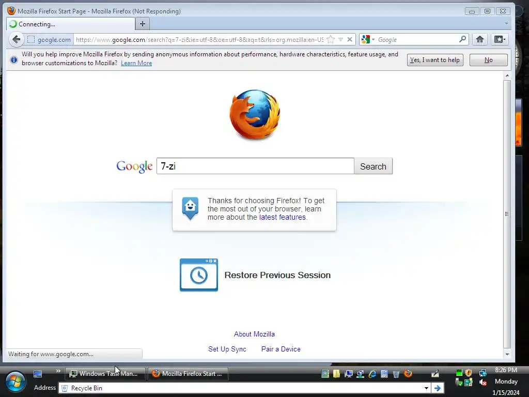This screenshot has width=529, height=397.
Task: Open the URL history dropdown arrow
Action: click(x=341, y=39)
